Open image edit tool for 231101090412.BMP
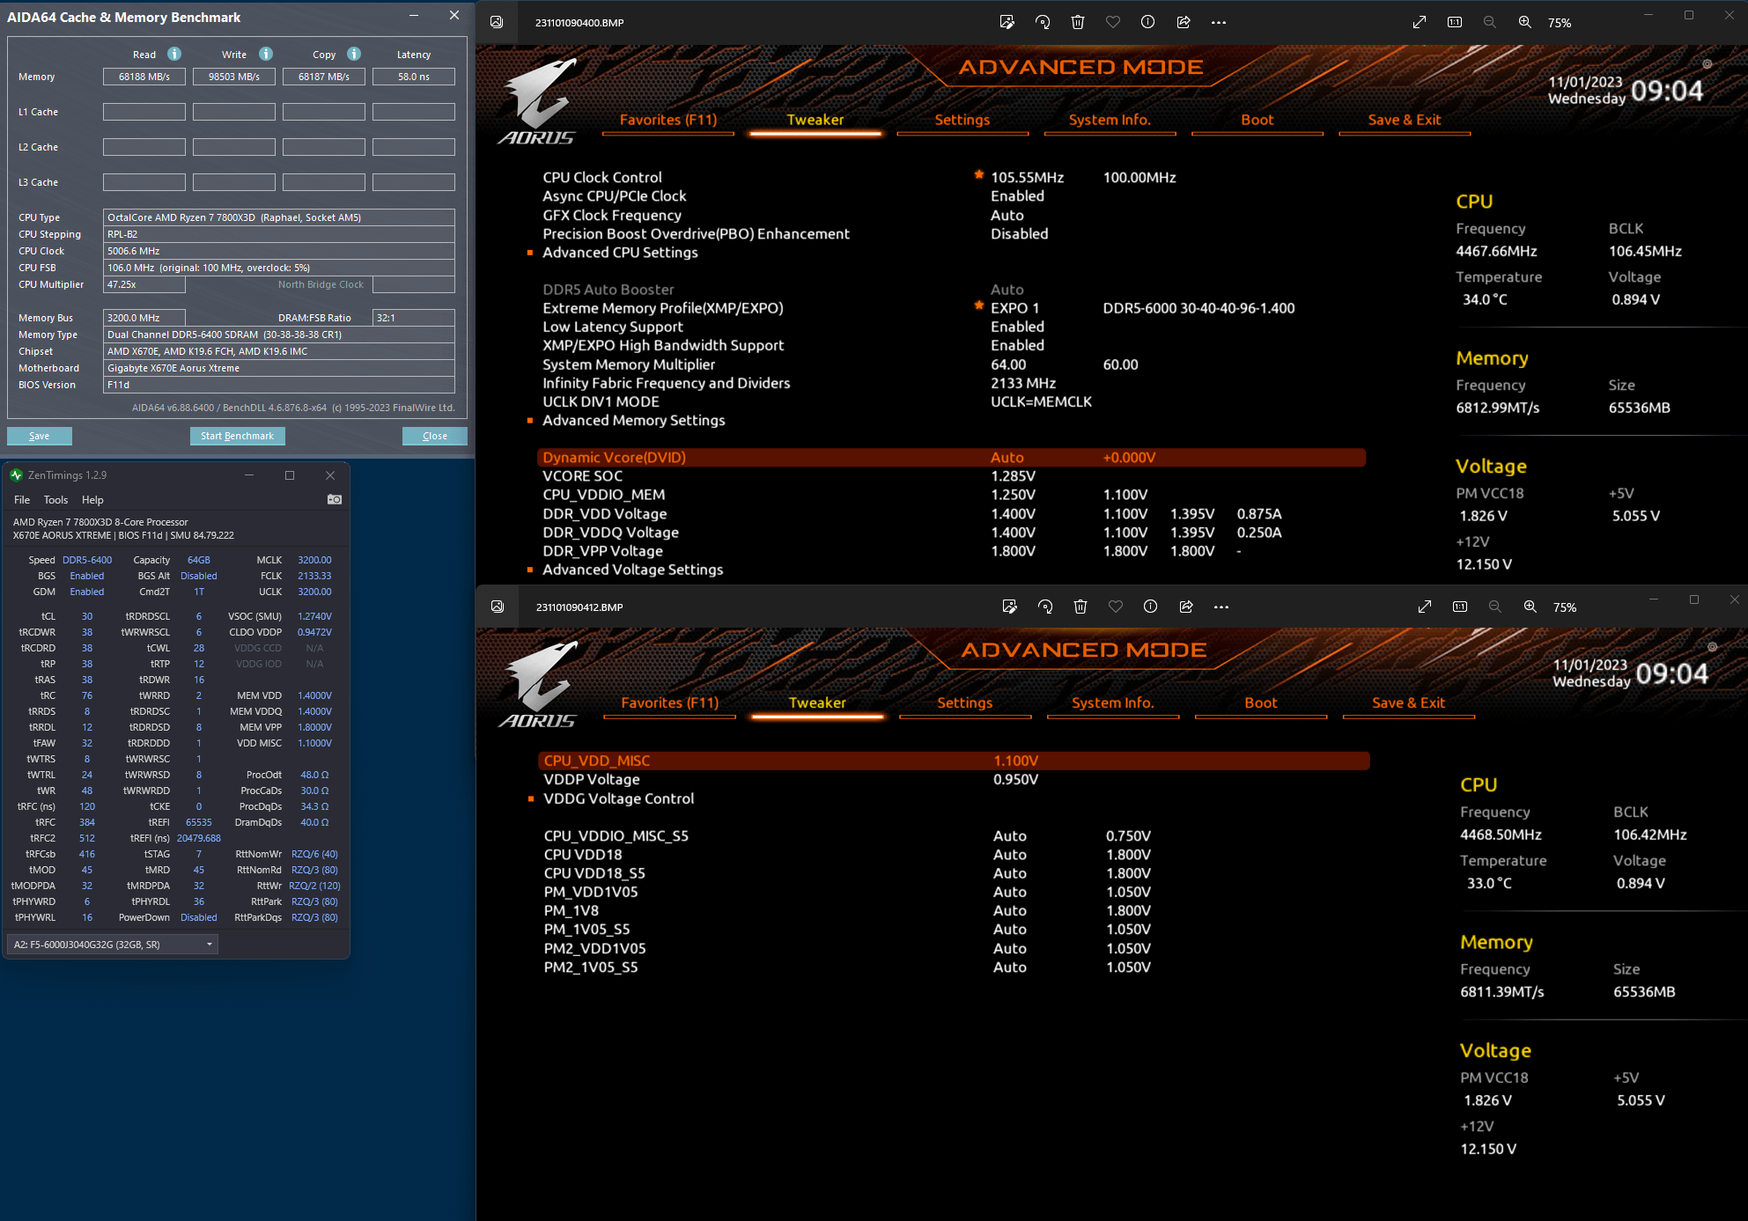This screenshot has height=1221, width=1748. pyautogui.click(x=1010, y=607)
